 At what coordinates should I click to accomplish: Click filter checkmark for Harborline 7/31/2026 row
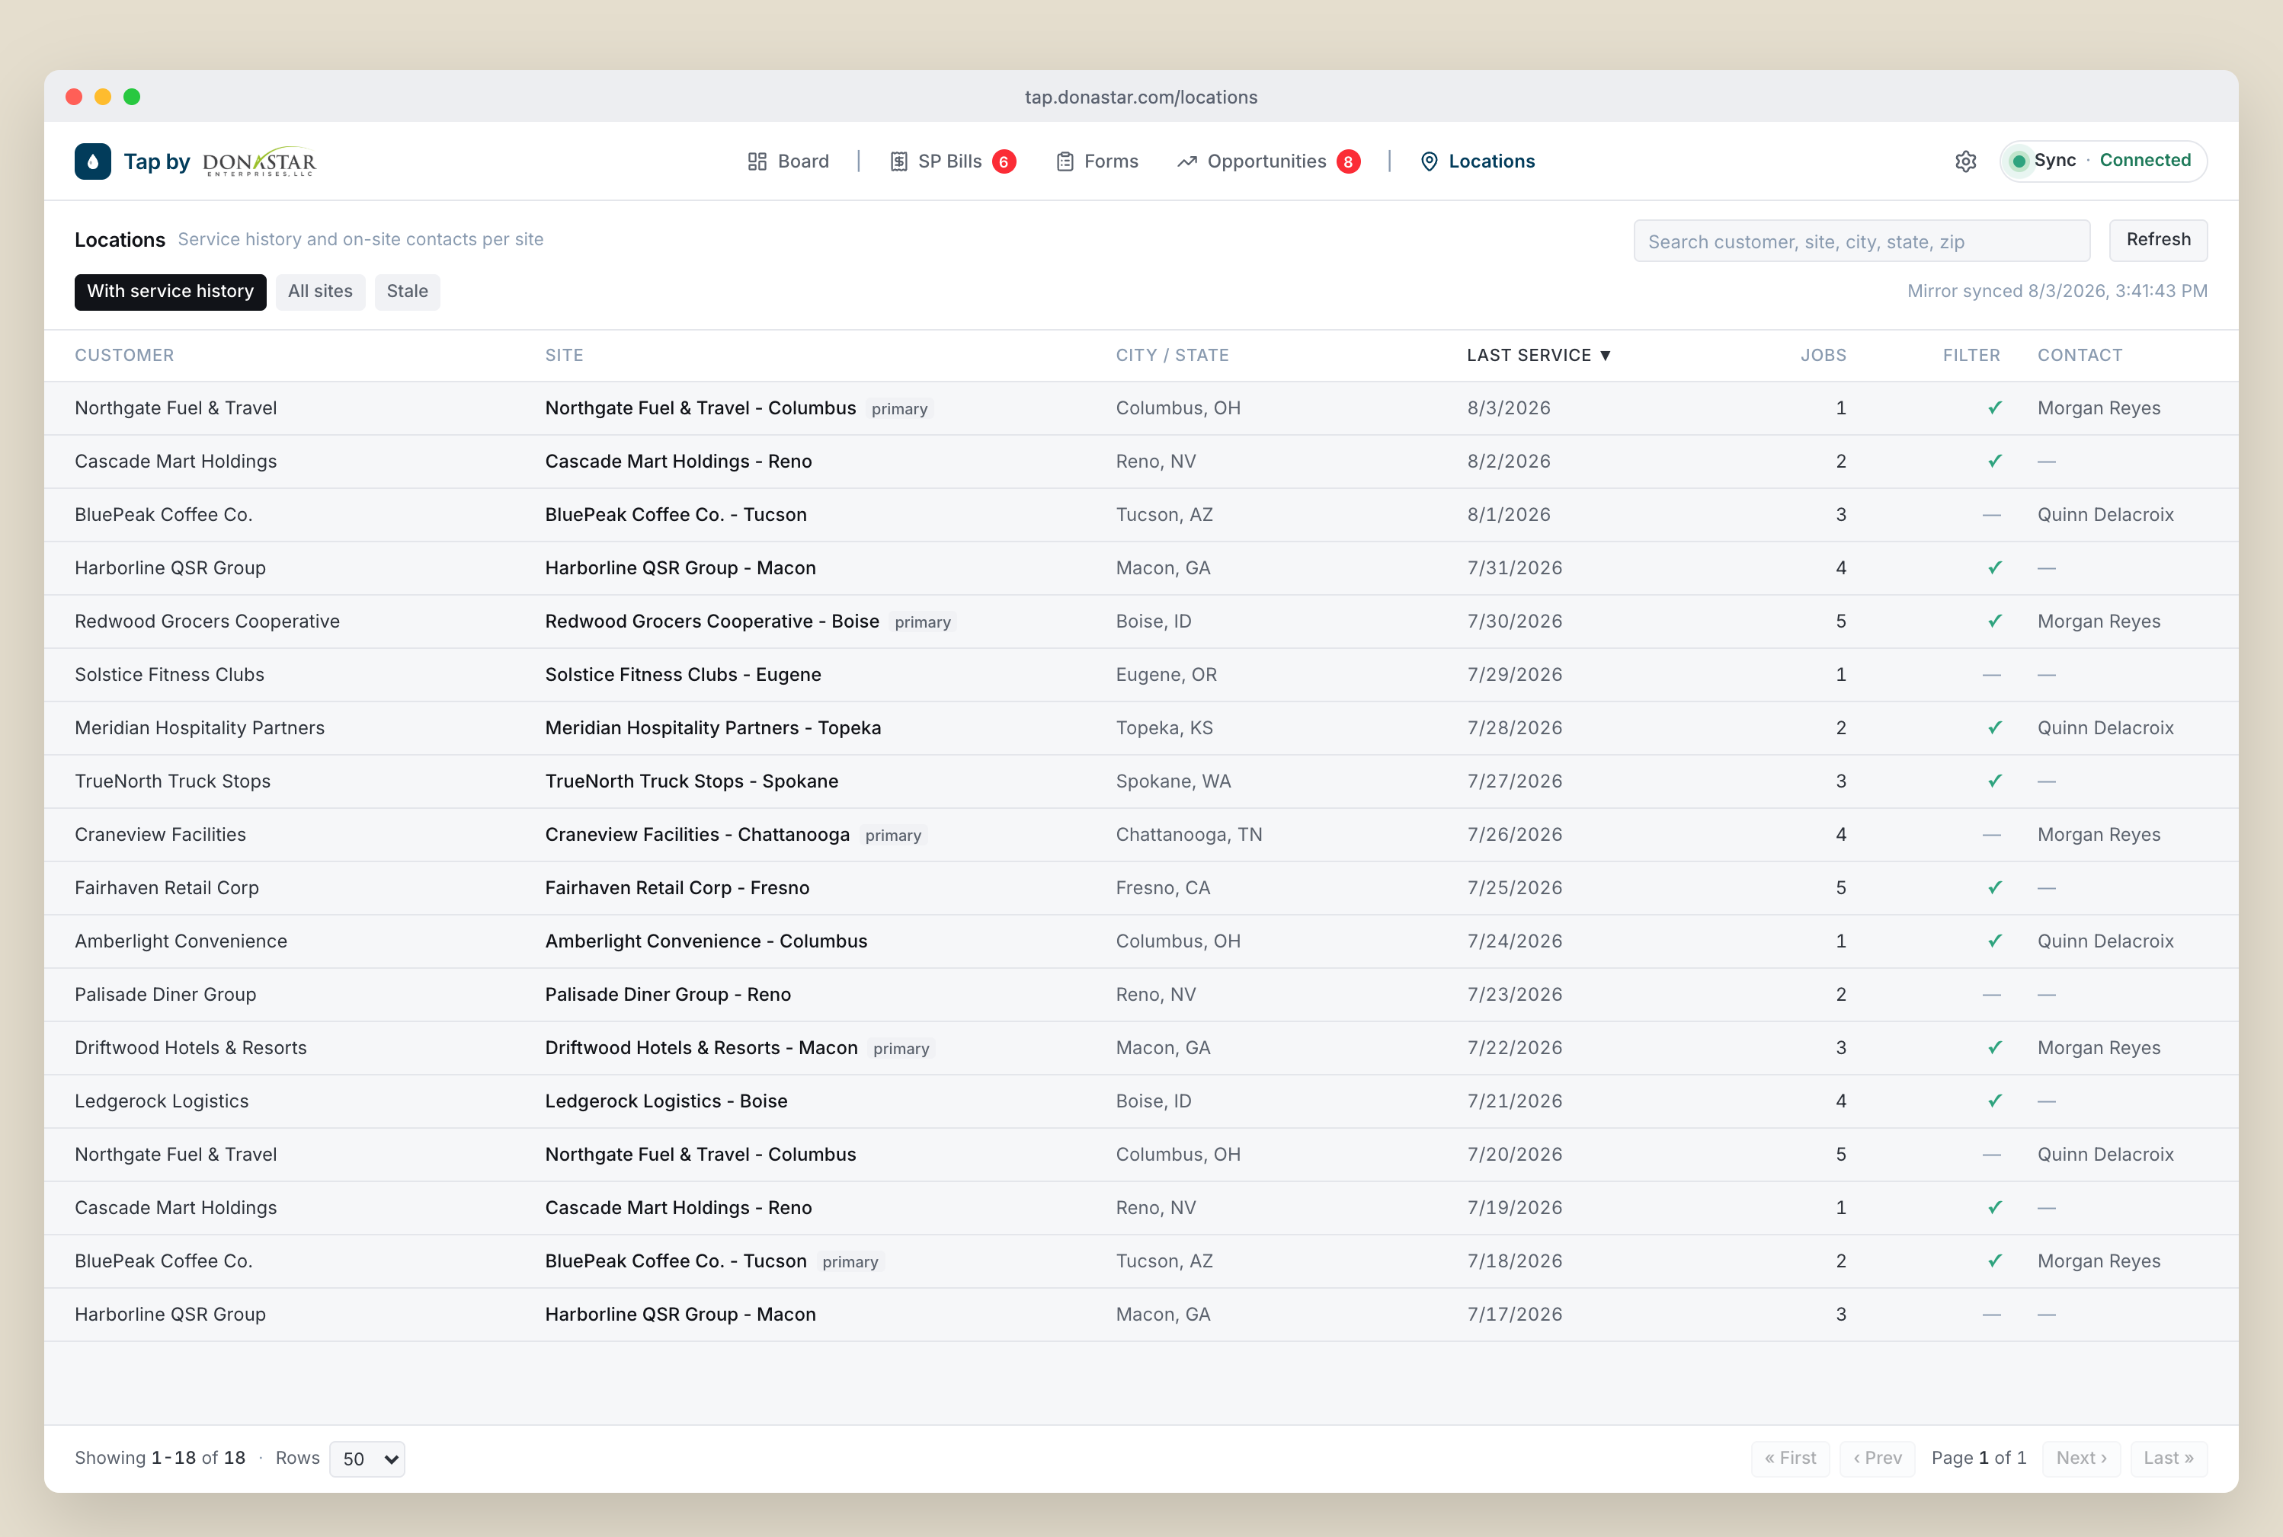coord(1993,567)
